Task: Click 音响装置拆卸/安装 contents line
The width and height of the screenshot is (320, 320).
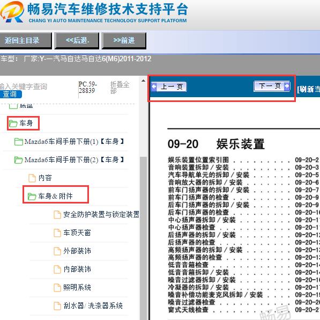Action: (243, 168)
